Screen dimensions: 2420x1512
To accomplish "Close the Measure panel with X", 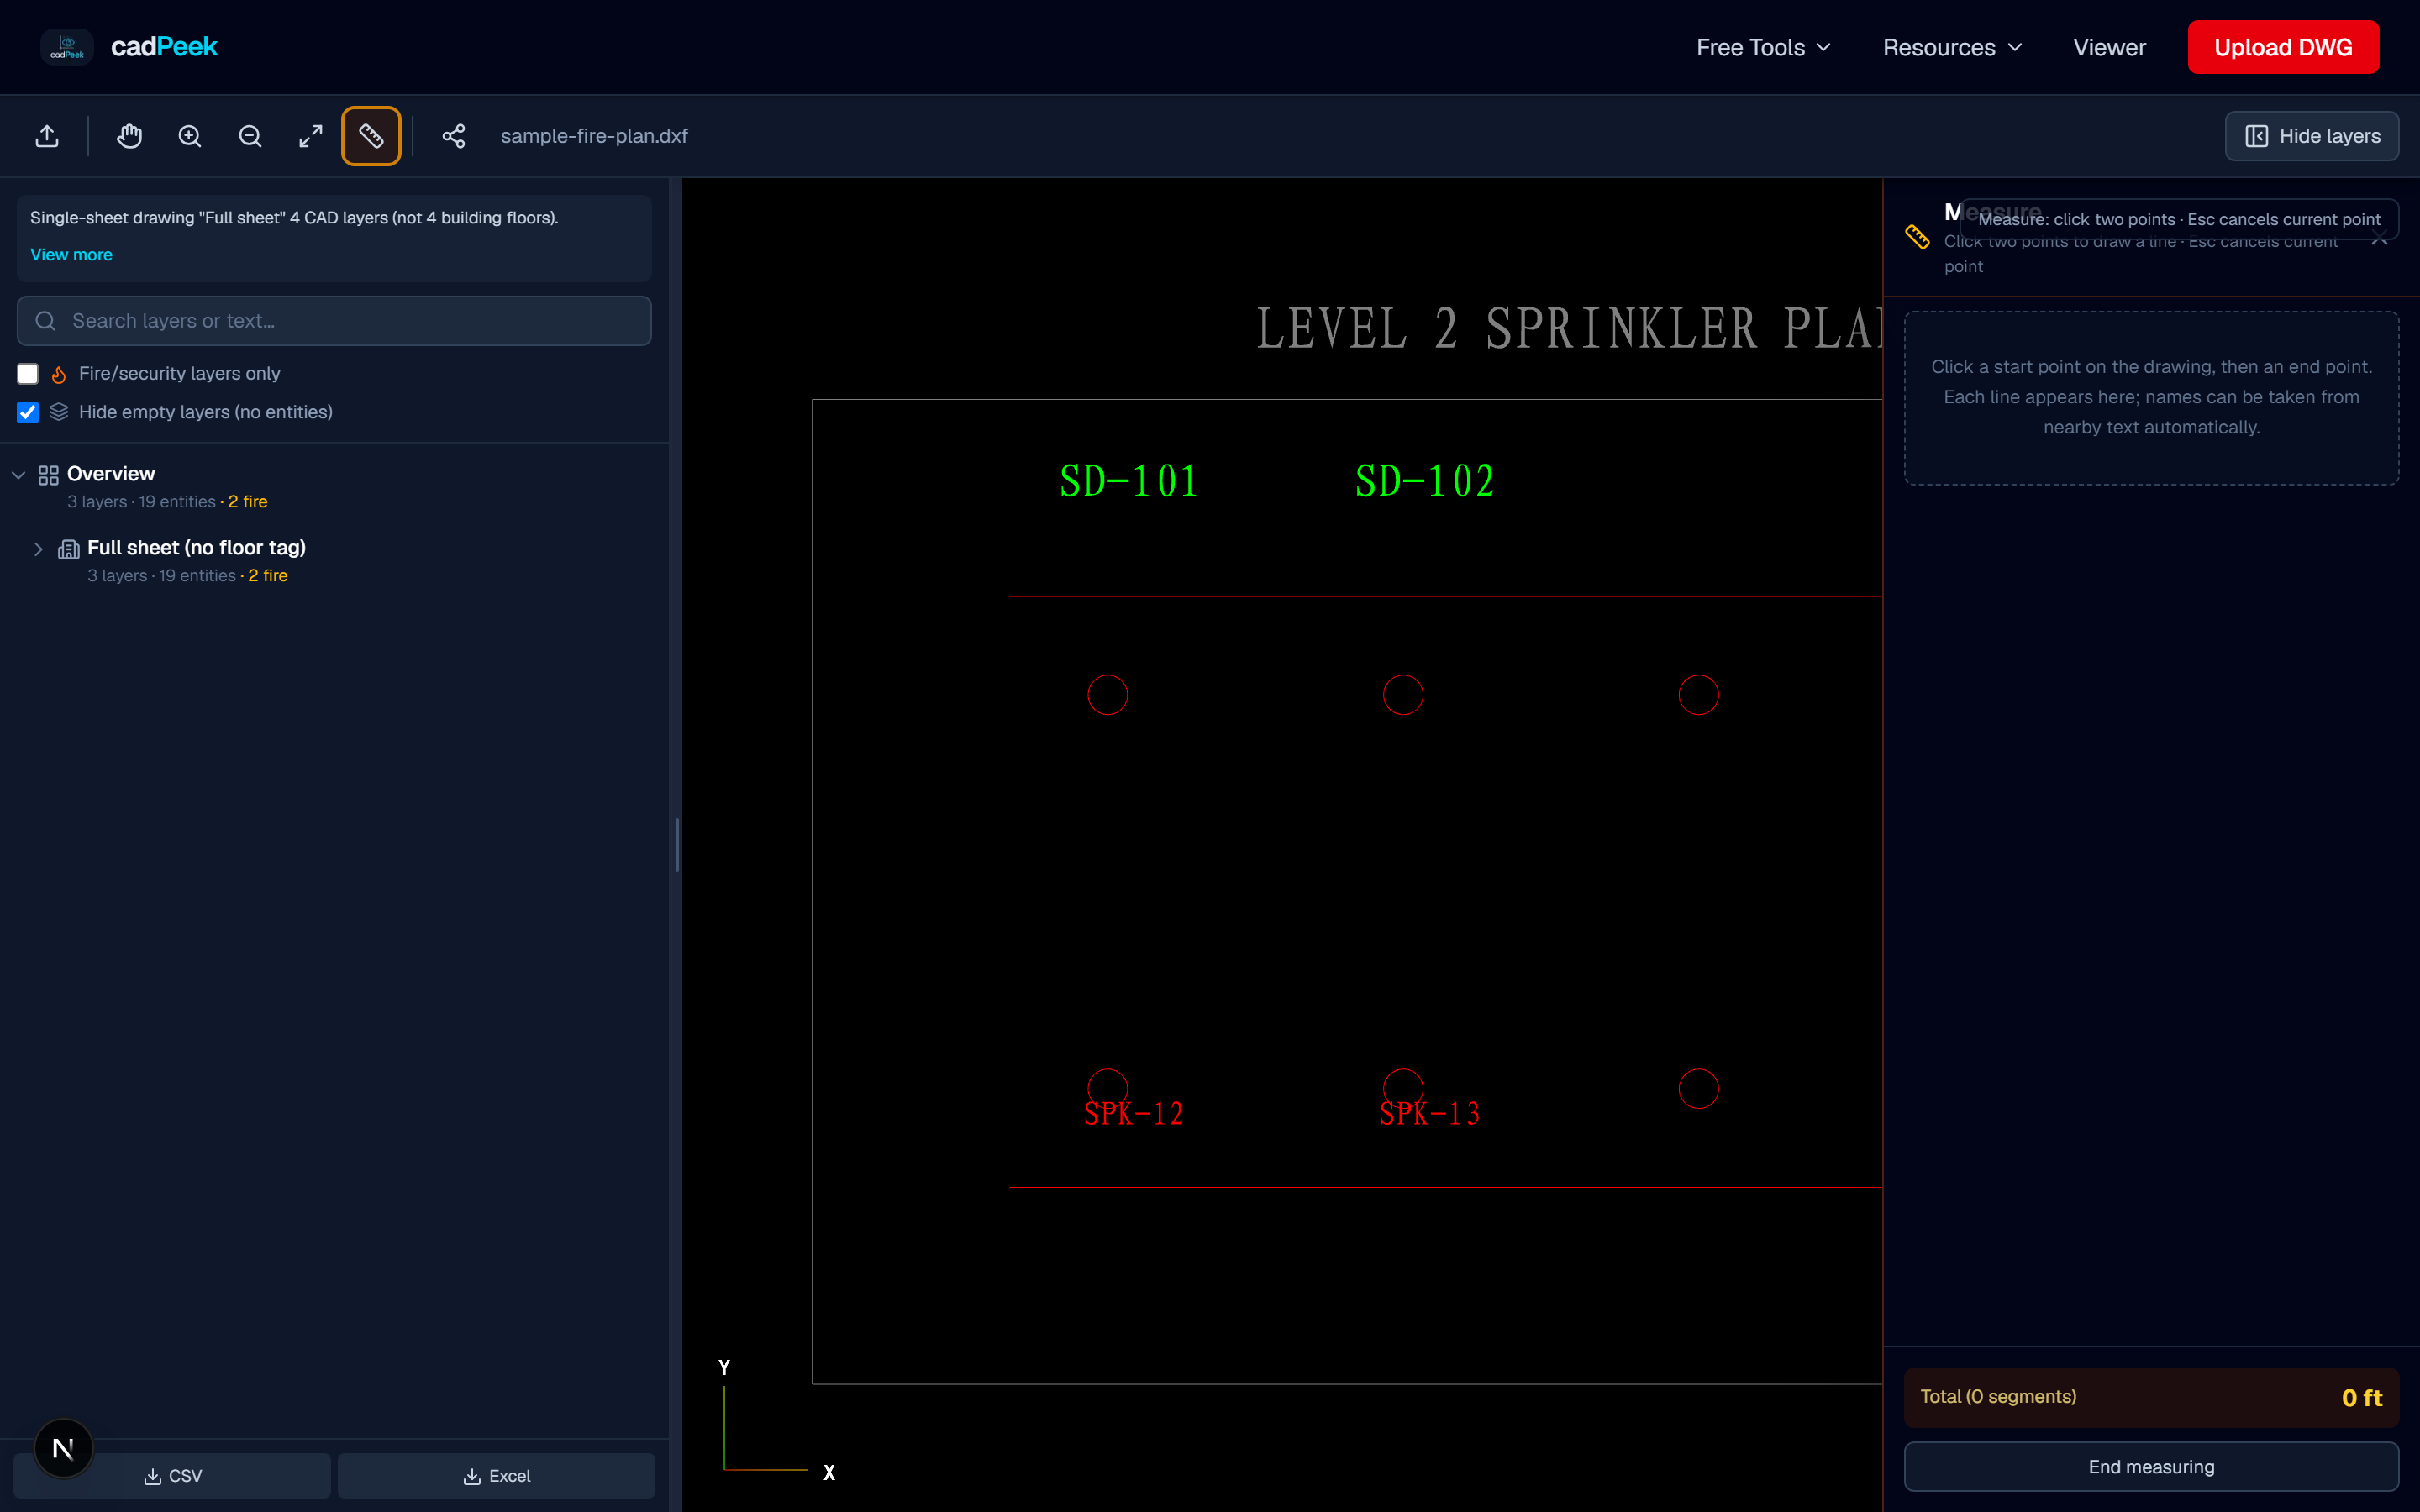I will coord(2379,238).
